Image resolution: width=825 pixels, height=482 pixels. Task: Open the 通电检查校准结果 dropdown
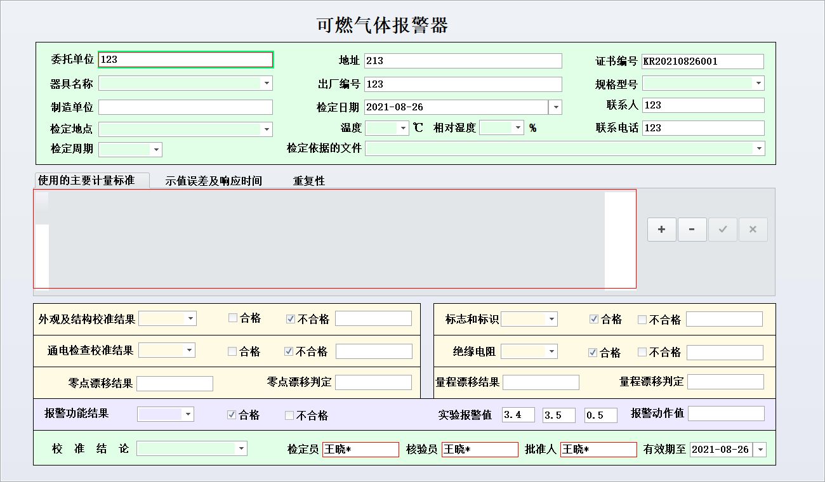pyautogui.click(x=189, y=350)
